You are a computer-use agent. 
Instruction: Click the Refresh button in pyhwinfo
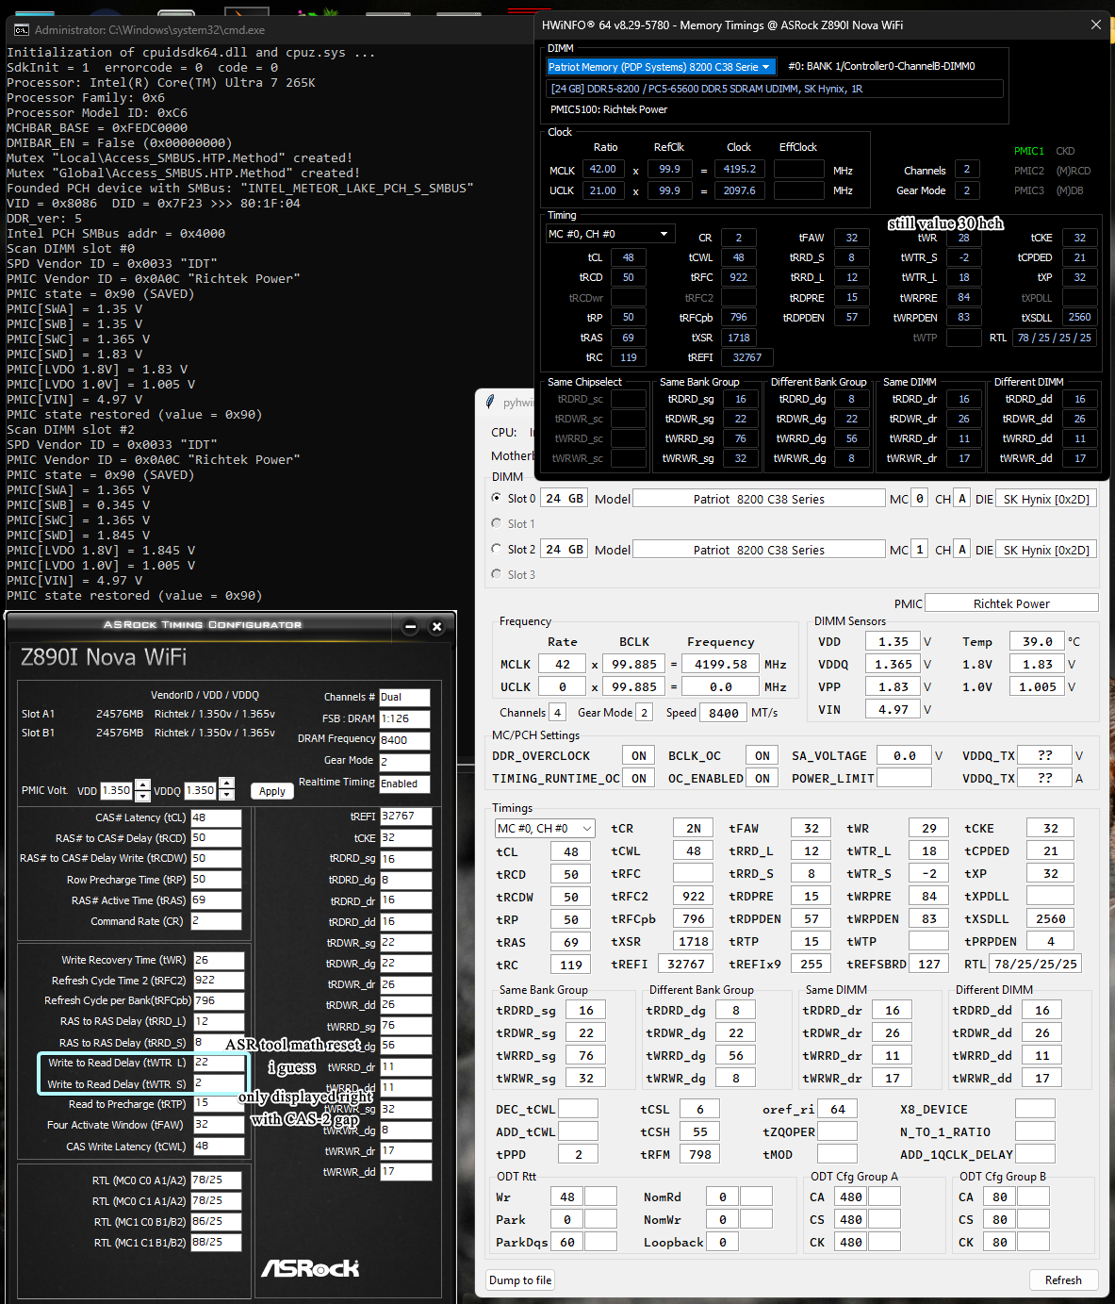point(1063,1279)
